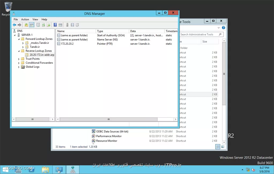The image size is (274, 174).
Task: Collapse the SERVER-1 tree node
Action: pos(15,35)
